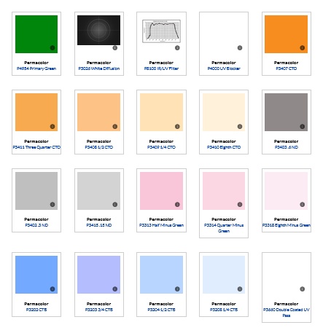Show info for P3407 CTO swatch
This screenshot has height=333, width=331.
[x=303, y=48]
